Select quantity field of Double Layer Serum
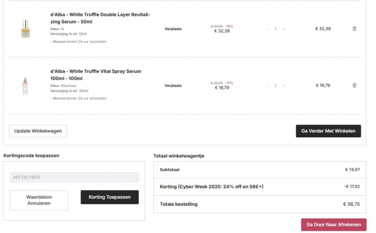376x233 pixels. tap(275, 28)
